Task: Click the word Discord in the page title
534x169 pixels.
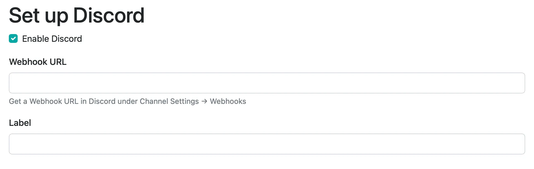Action: 109,15
